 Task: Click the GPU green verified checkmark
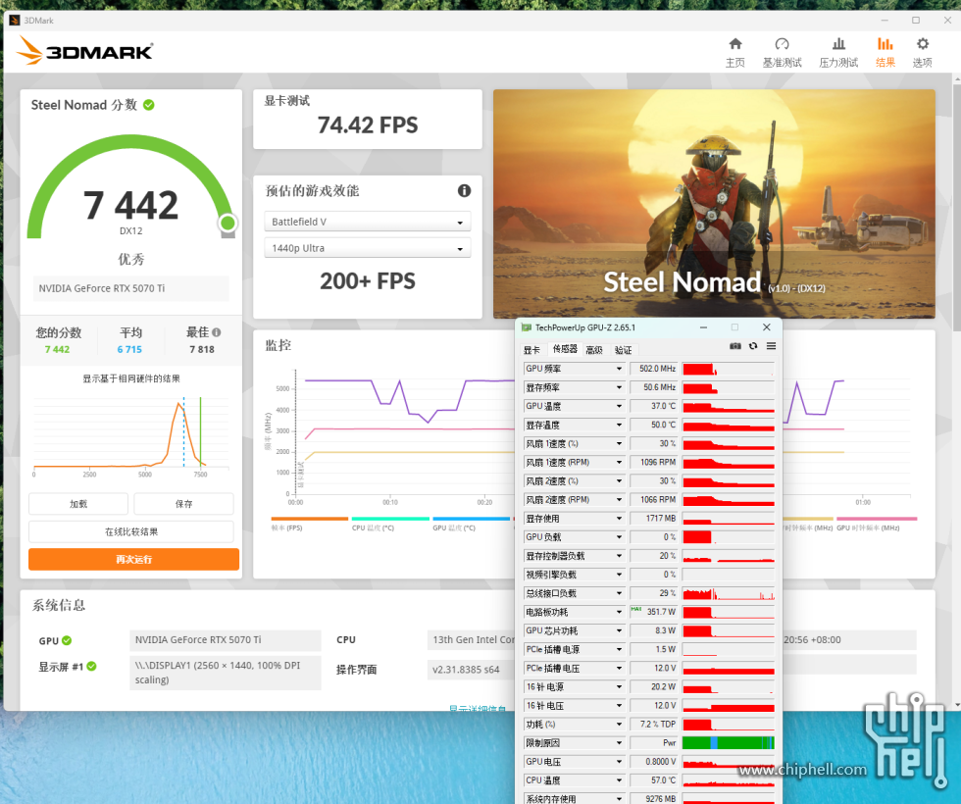67,640
